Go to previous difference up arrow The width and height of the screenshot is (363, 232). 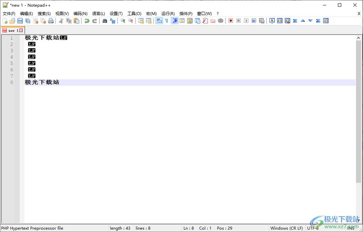pos(303,21)
